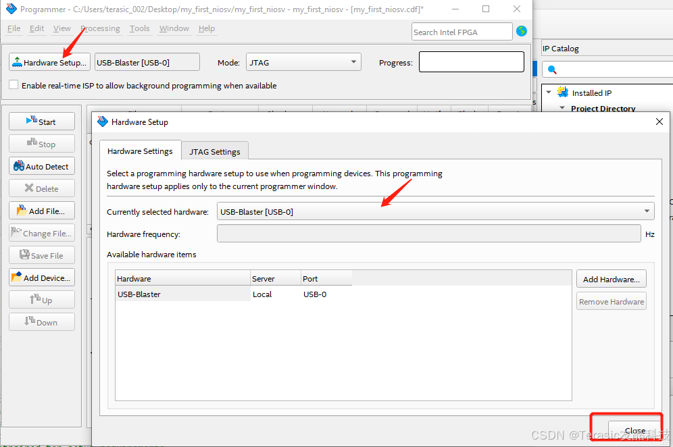673x447 pixels.
Task: Maximize the Programmer window
Action: coord(486,9)
